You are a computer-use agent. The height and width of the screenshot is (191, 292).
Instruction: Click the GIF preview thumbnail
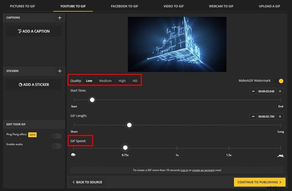click(x=177, y=44)
